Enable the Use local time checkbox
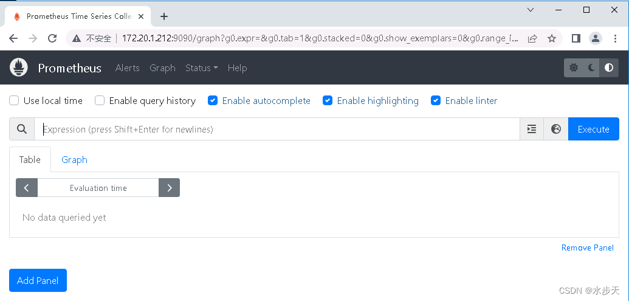 [x=14, y=101]
